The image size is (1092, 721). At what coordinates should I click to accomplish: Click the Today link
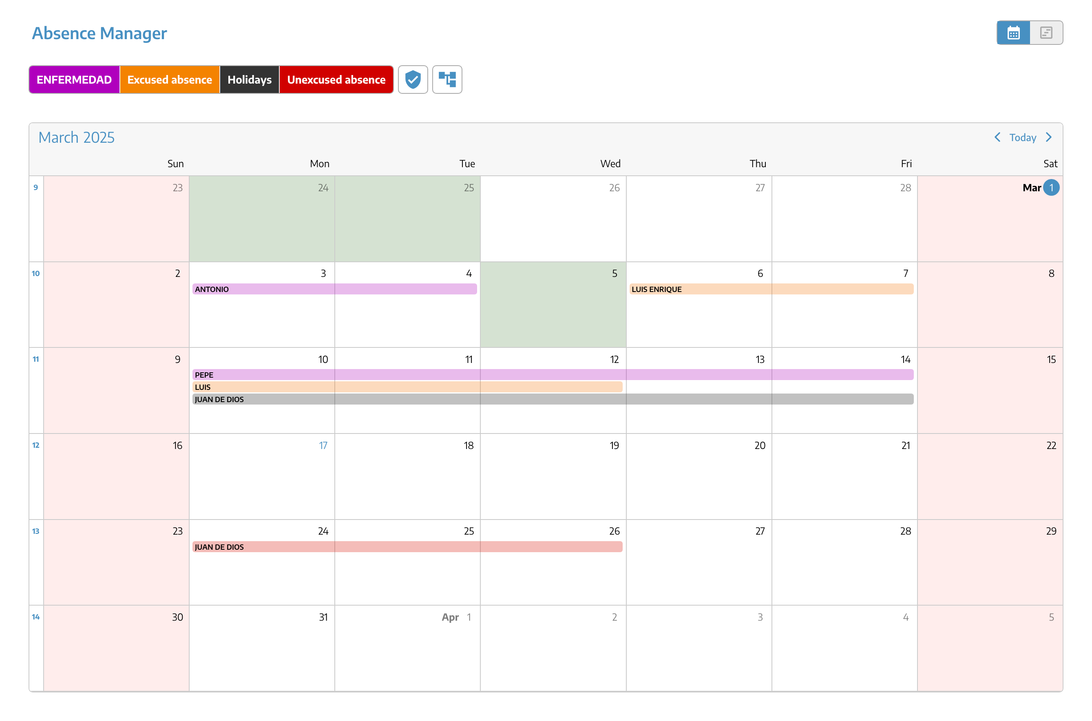click(1023, 137)
